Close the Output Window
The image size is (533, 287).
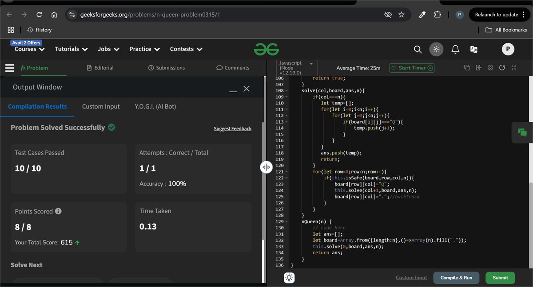point(247,89)
